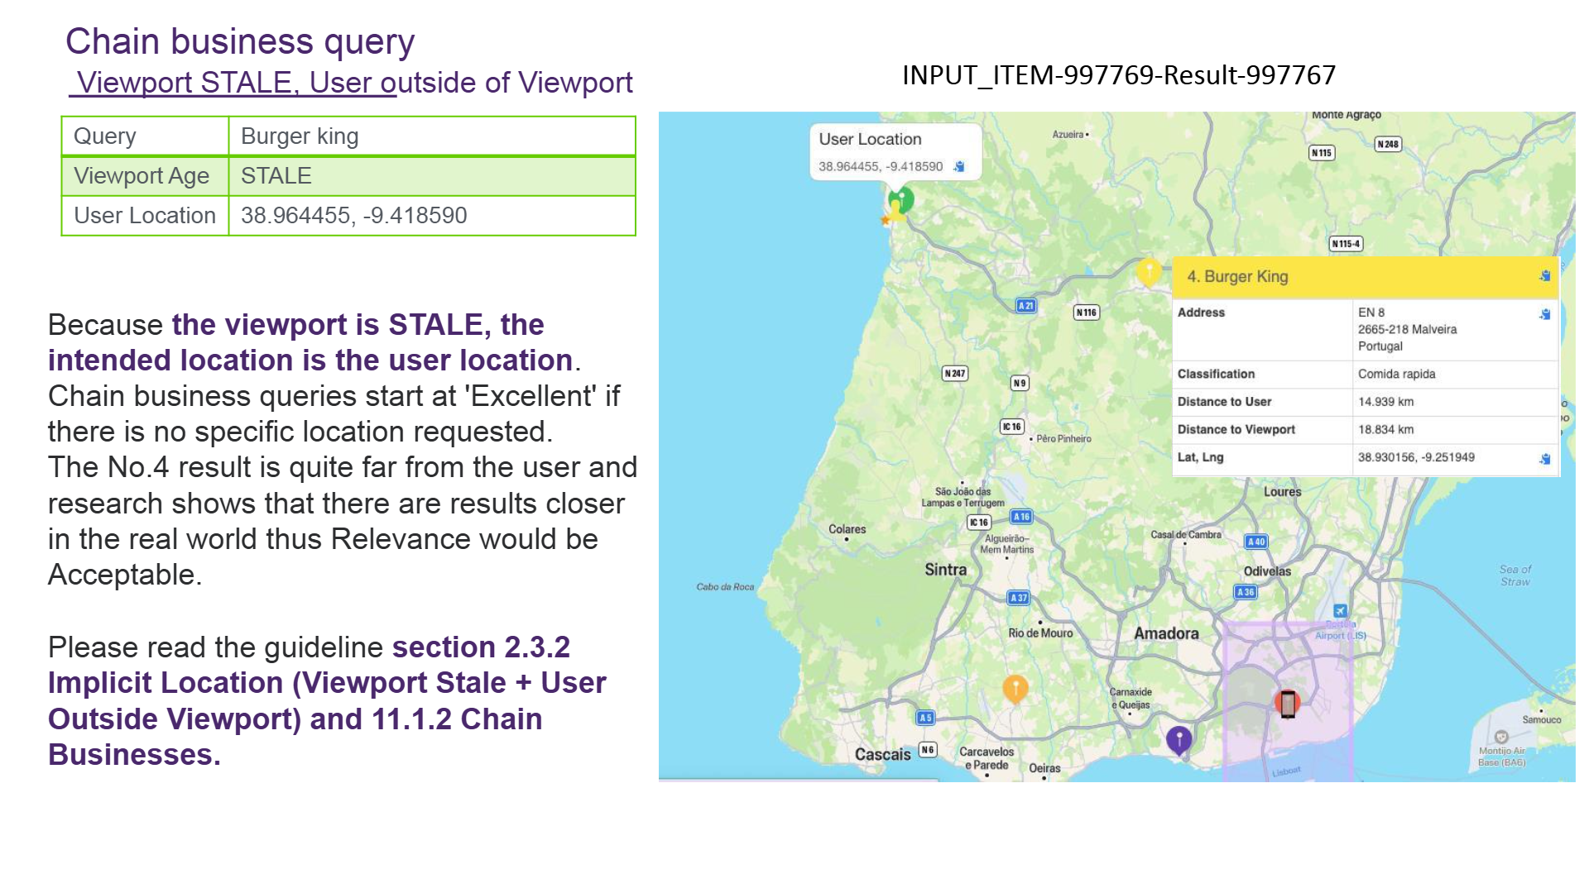Click the A36 road shield
The width and height of the screenshot is (1589, 893).
click(1246, 592)
